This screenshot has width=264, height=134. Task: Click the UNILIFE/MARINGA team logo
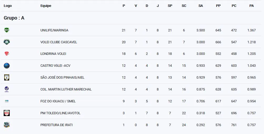tap(7, 30)
